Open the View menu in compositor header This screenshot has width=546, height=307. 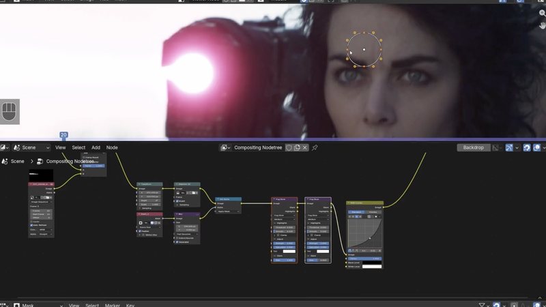pos(60,147)
